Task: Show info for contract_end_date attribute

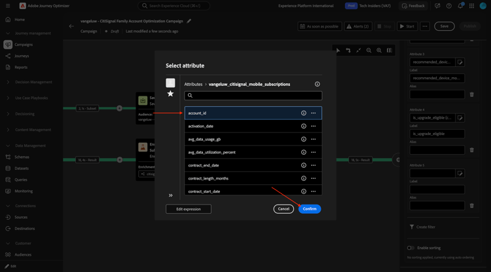Action: (303, 165)
